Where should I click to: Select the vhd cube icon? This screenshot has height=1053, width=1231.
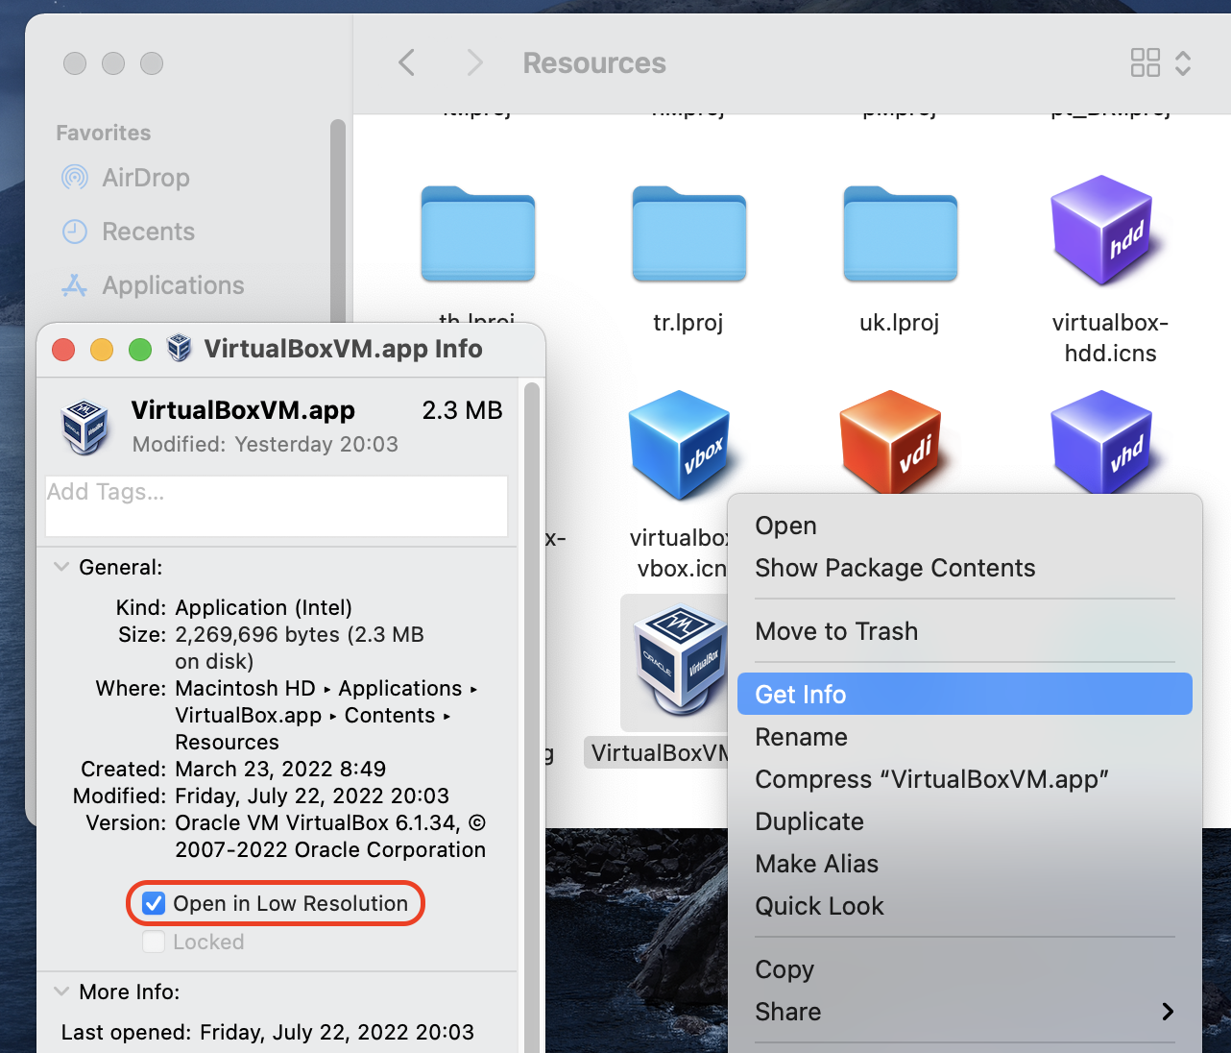(x=1102, y=442)
